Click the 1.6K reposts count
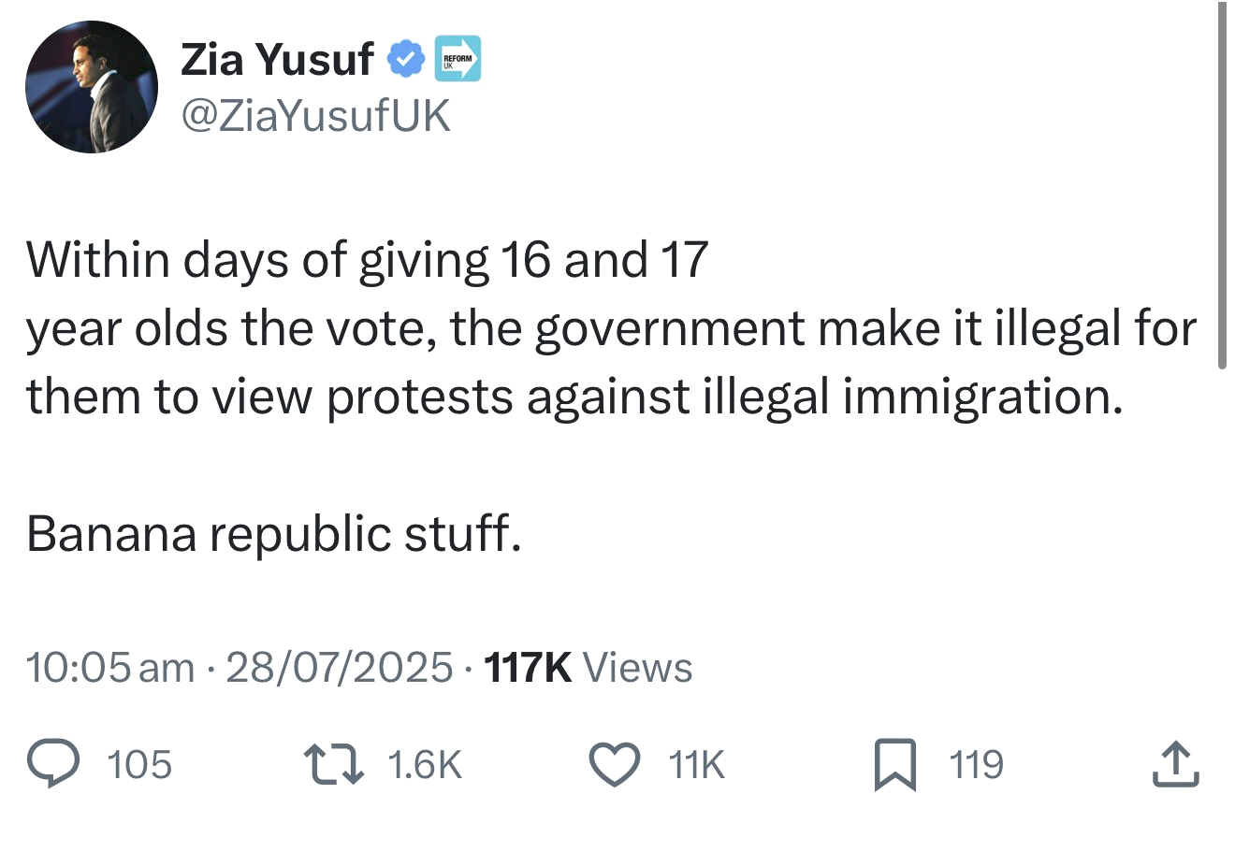Image resolution: width=1235 pixels, height=852 pixels. [x=424, y=765]
